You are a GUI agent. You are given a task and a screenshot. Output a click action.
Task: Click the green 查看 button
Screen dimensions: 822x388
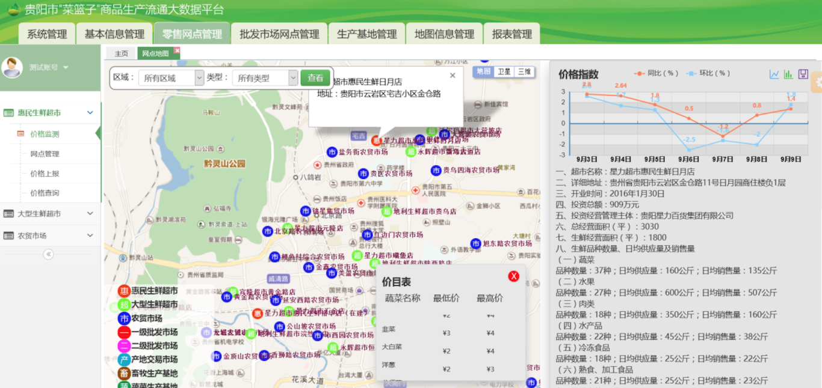[x=316, y=77]
